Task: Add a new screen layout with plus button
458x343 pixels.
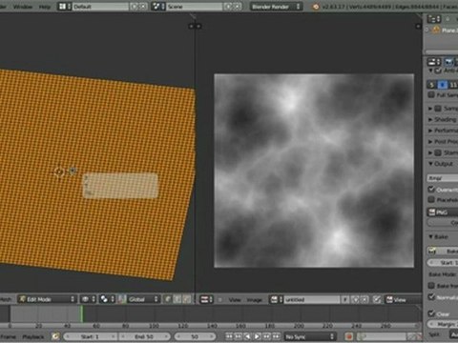Action: (135, 7)
